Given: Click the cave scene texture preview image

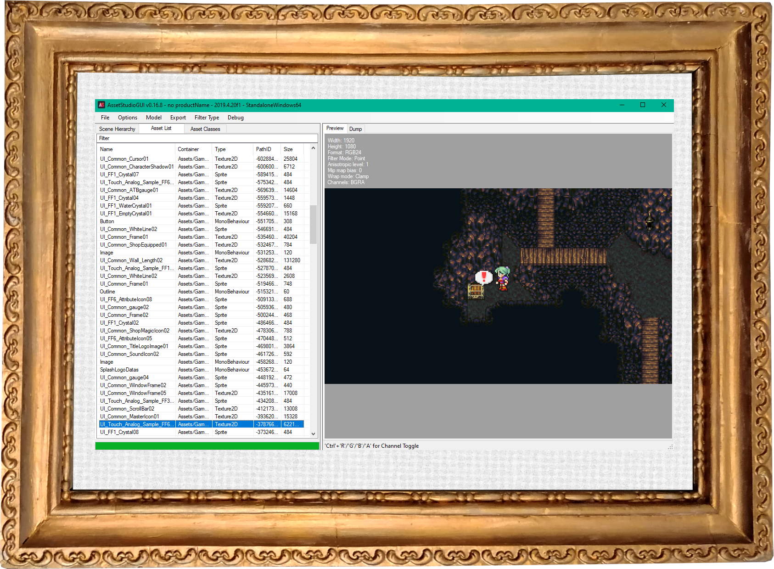Looking at the screenshot, I should coord(498,286).
